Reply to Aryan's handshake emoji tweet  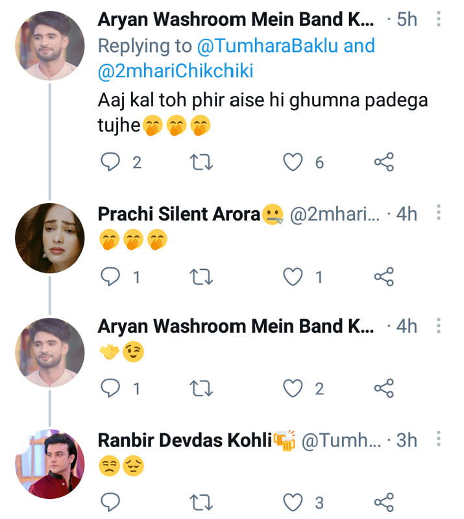pyautogui.click(x=111, y=389)
